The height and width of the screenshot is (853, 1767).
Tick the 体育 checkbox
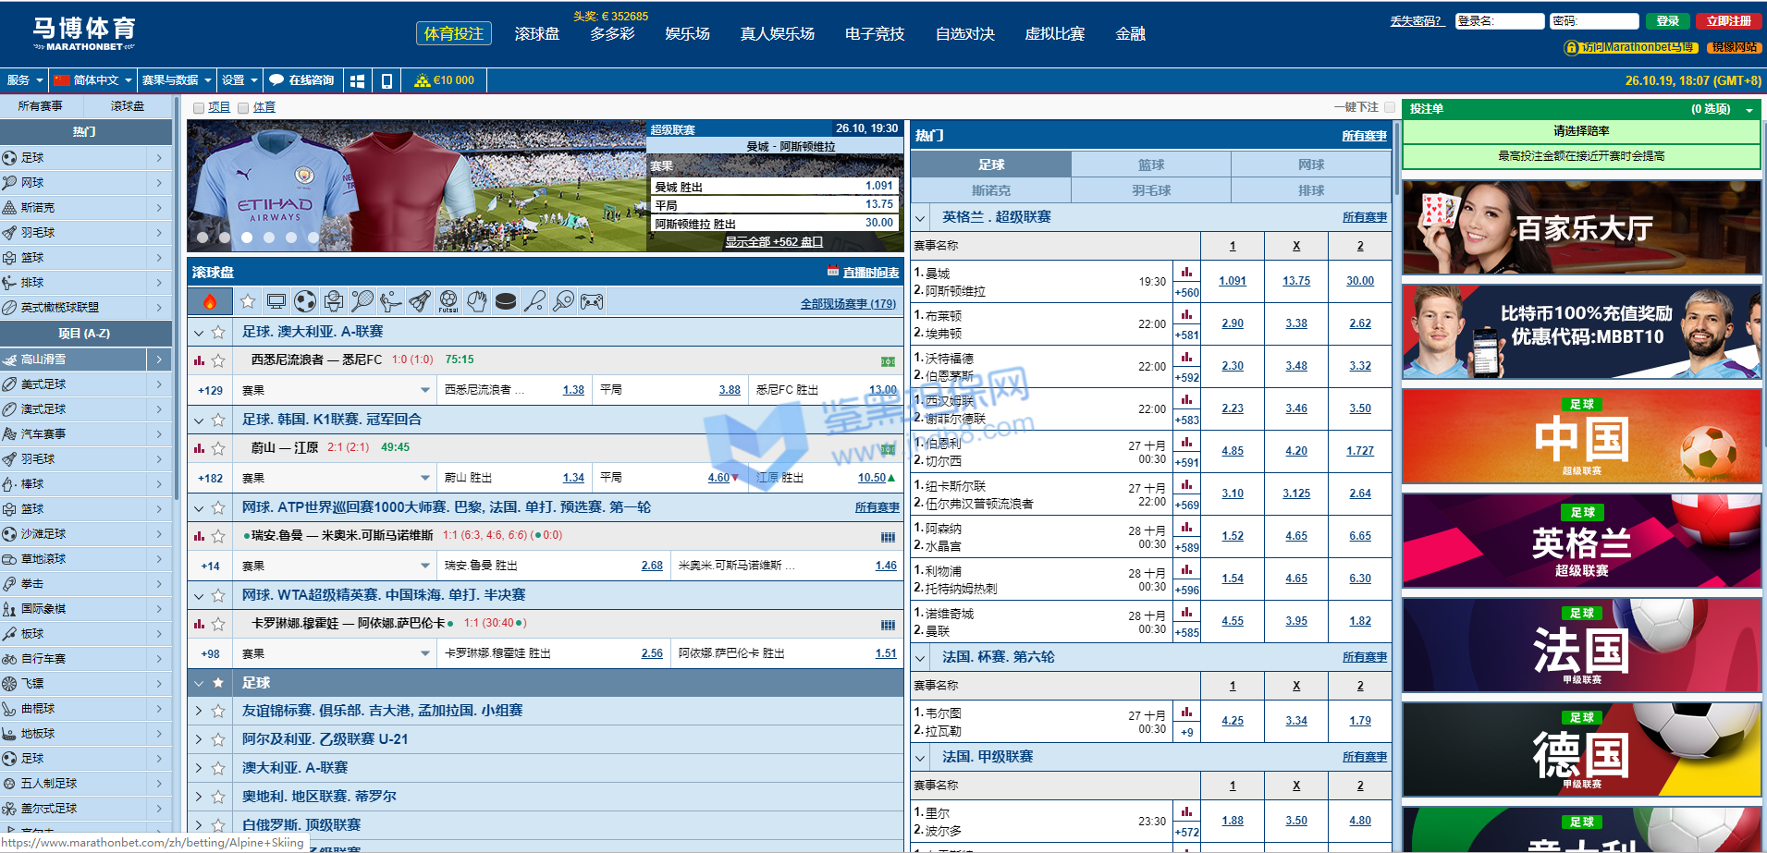(243, 108)
